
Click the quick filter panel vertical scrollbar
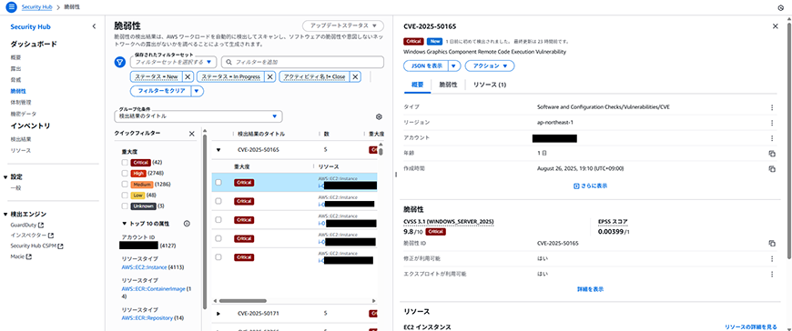205,222
